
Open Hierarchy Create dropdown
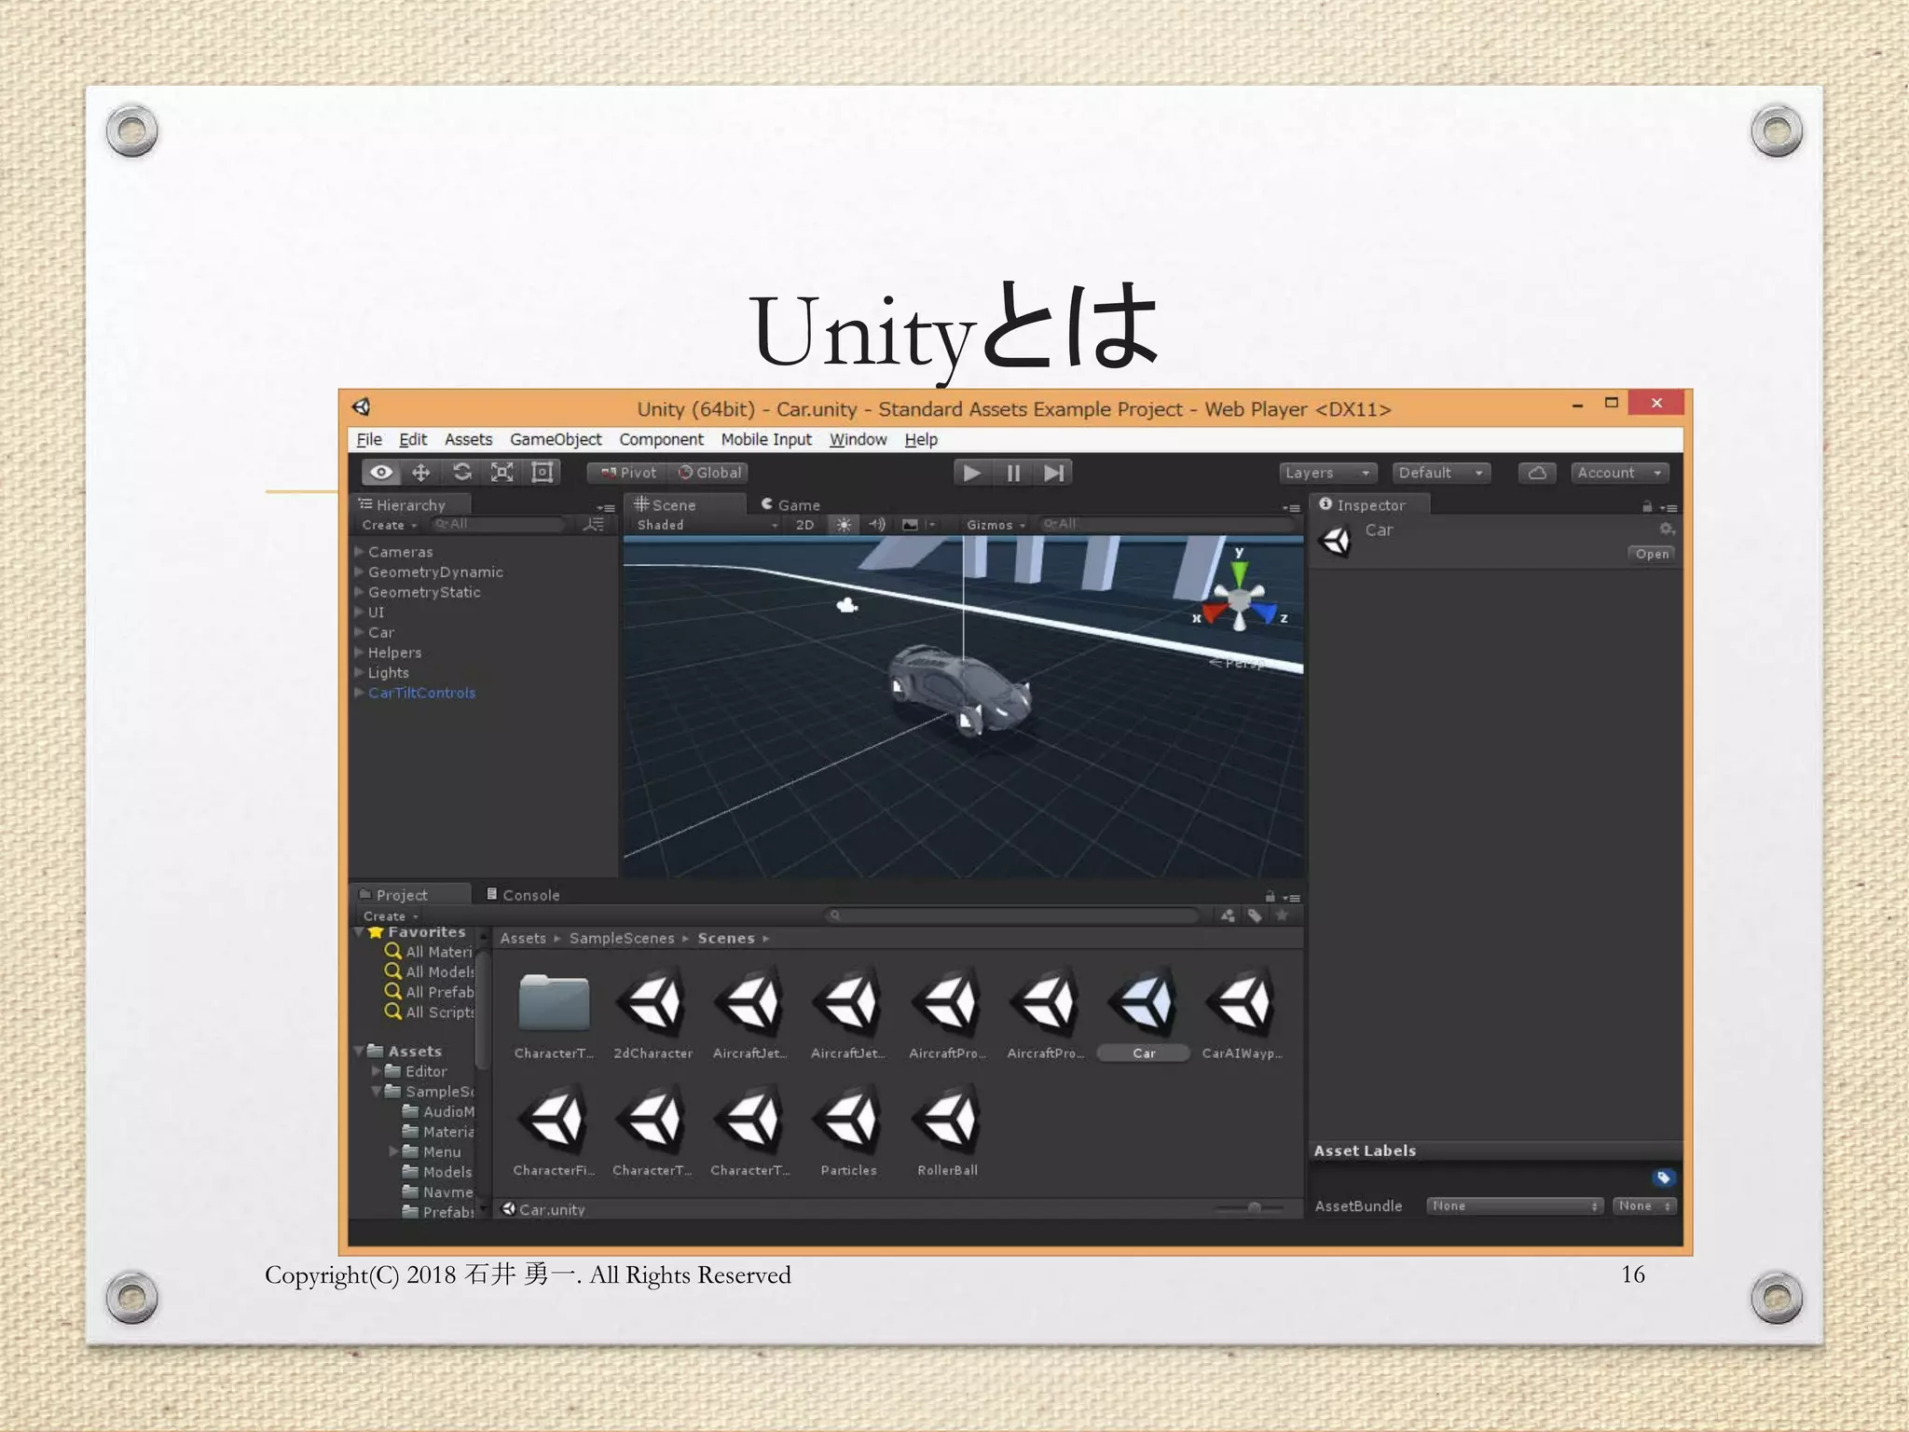(390, 525)
